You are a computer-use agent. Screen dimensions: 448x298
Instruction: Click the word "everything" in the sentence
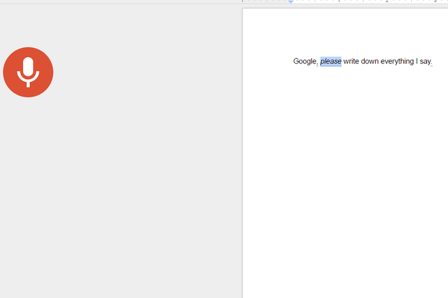[397, 61]
